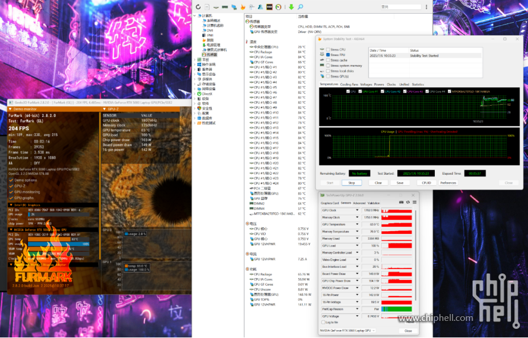
Task: Open the GPU Clock sensor dropdown in GPU-Z
Action: pyautogui.click(x=357, y=210)
